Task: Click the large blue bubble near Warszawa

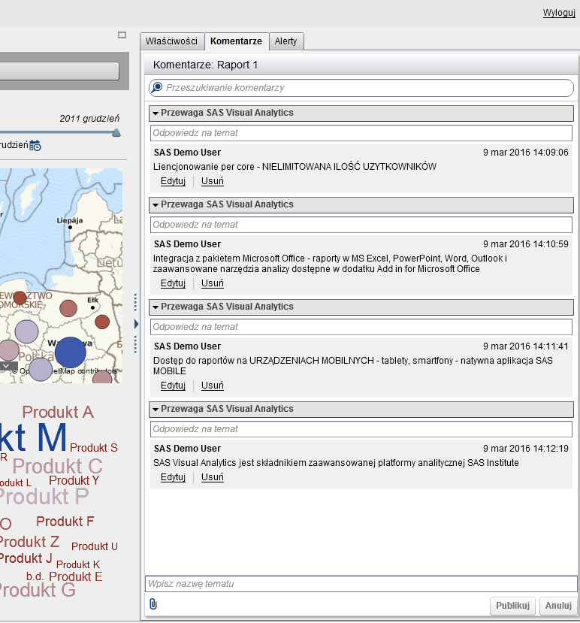Action: [x=71, y=352]
